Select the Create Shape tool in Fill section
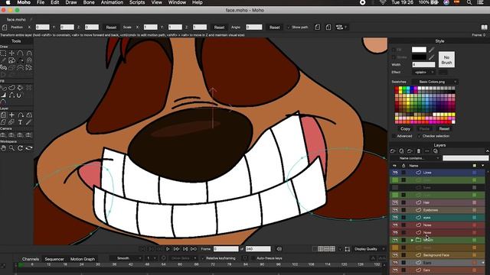The width and height of the screenshot is (490, 275). (x=12, y=88)
